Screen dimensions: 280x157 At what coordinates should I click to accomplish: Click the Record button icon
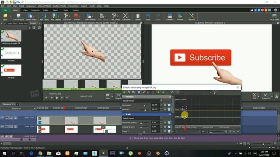(x=76, y=16)
